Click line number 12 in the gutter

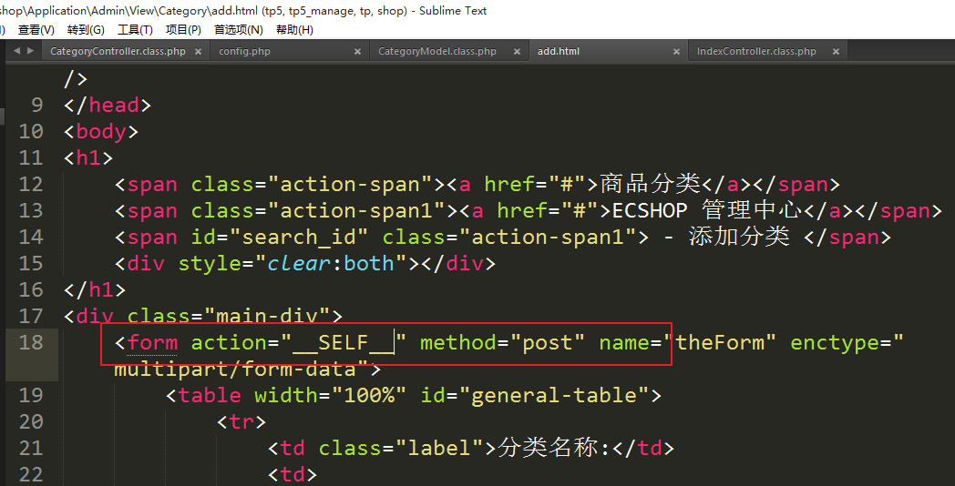pyautogui.click(x=31, y=185)
